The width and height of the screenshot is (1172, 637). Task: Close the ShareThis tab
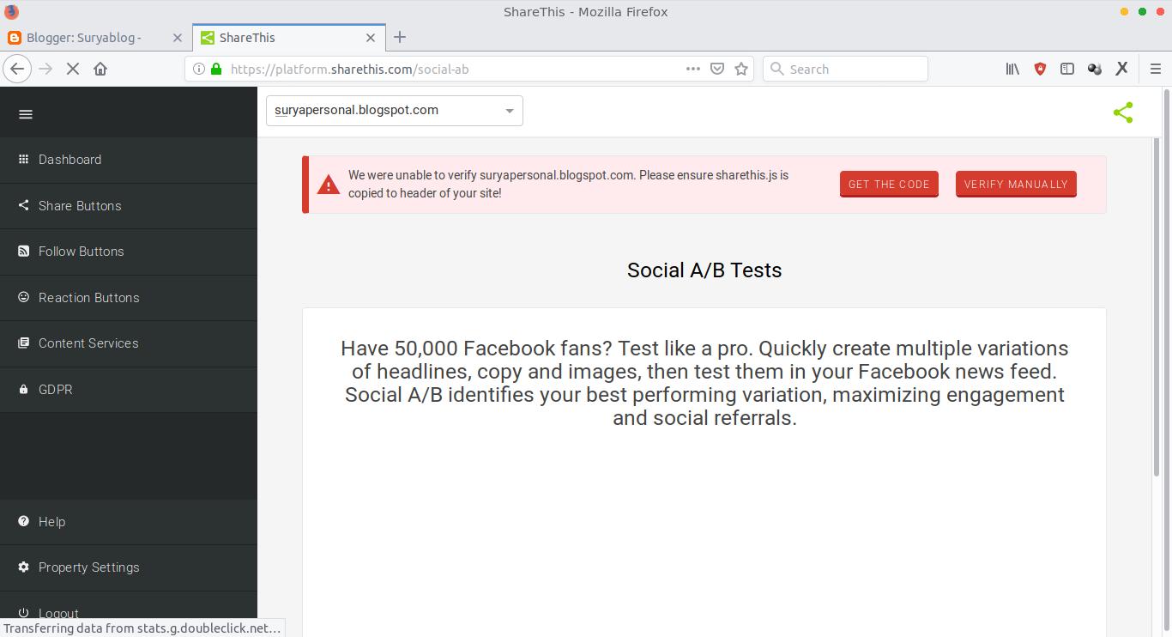(x=371, y=38)
